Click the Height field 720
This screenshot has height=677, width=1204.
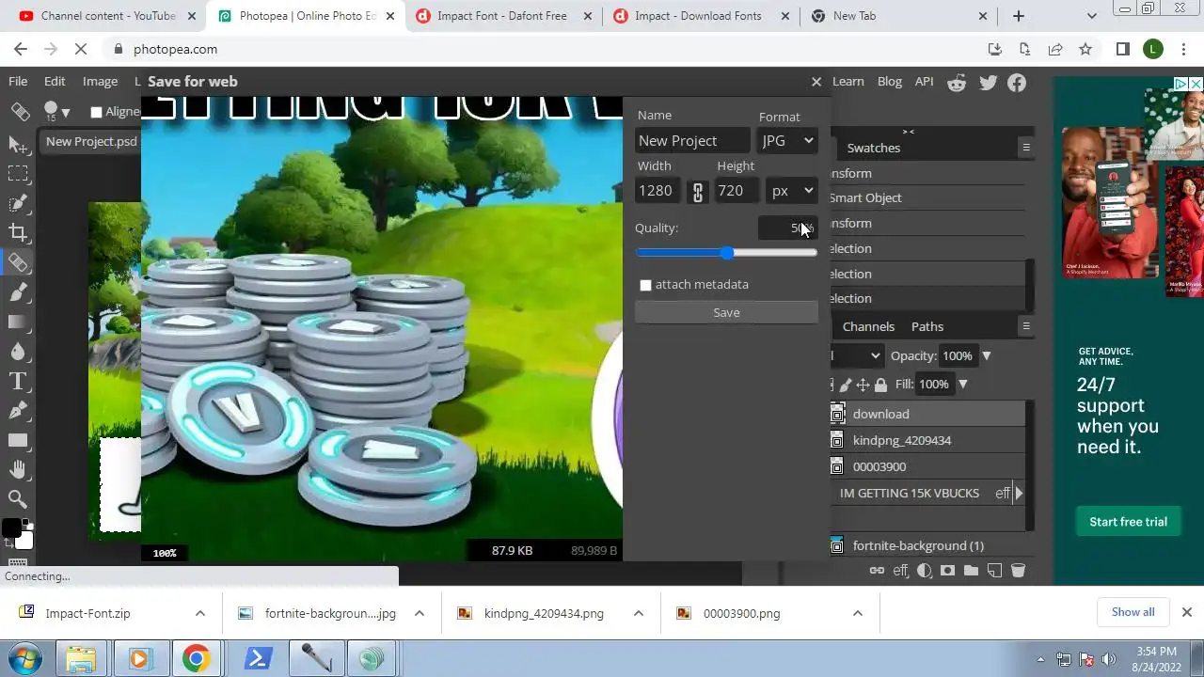pyautogui.click(x=737, y=191)
